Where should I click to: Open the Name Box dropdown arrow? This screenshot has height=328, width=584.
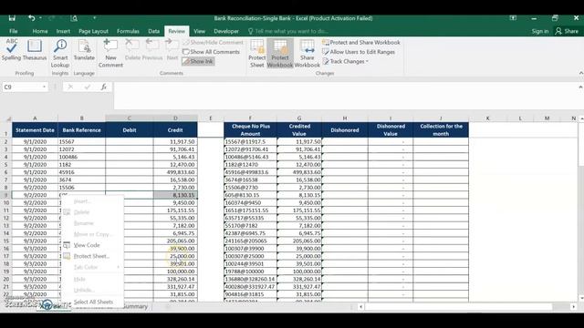[44, 87]
